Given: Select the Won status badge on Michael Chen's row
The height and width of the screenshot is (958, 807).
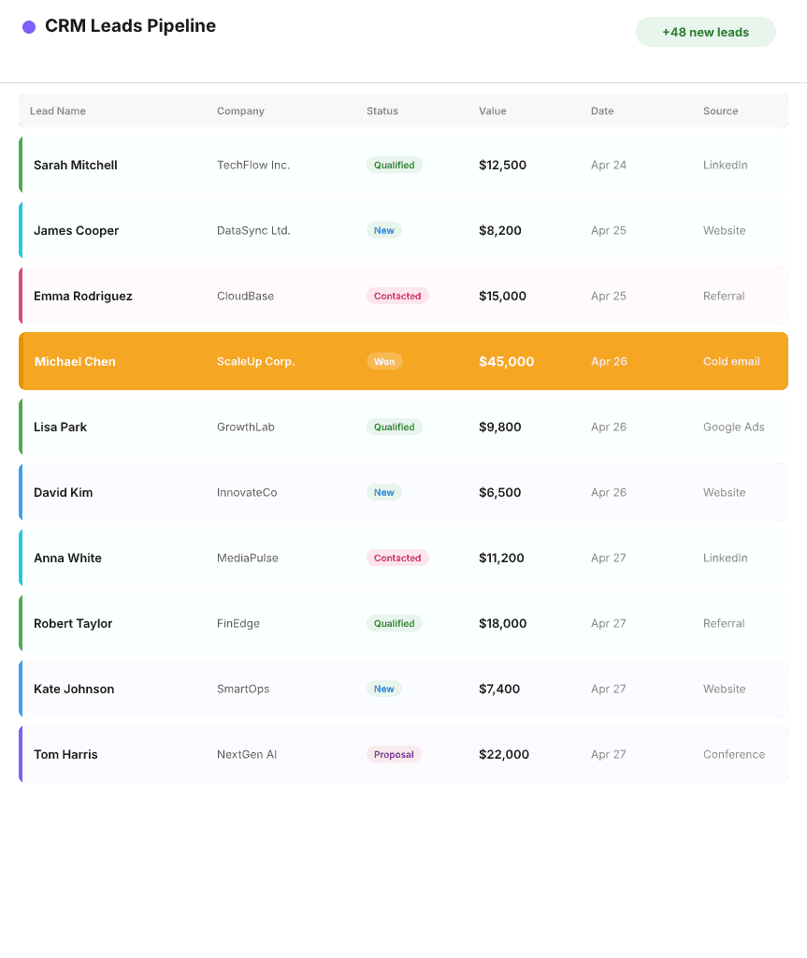Looking at the screenshot, I should click(x=384, y=361).
